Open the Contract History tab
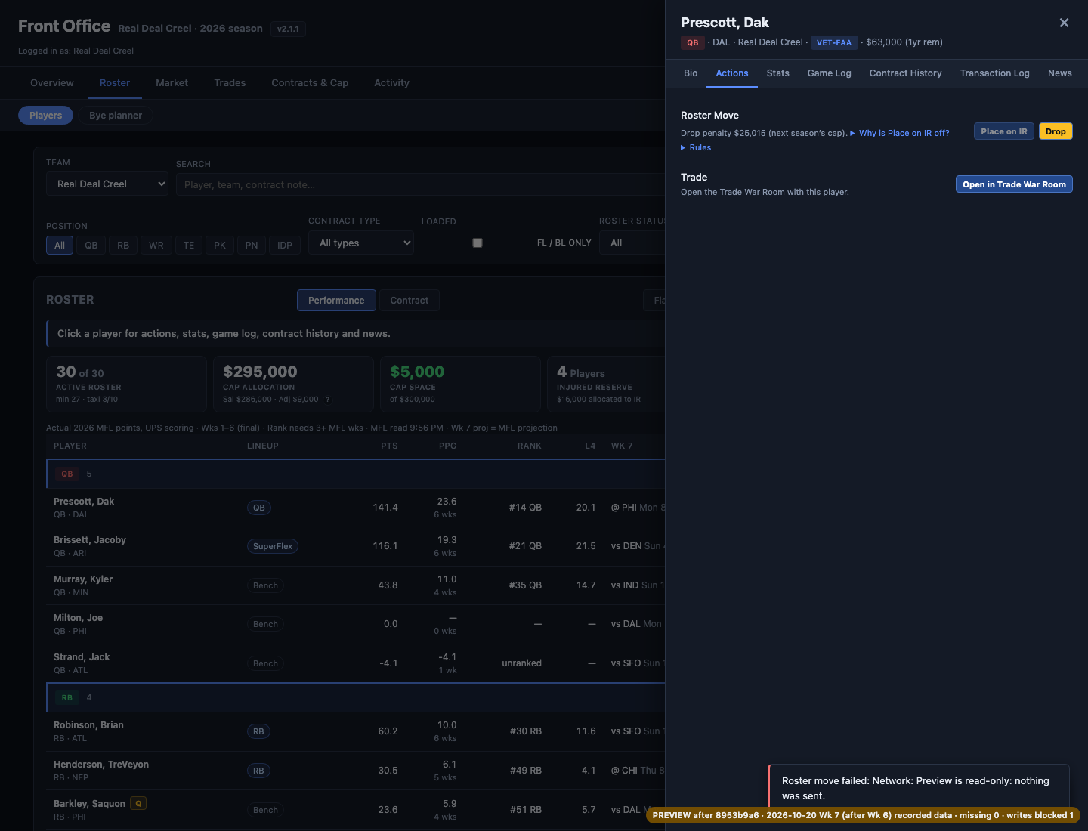 (x=906, y=73)
